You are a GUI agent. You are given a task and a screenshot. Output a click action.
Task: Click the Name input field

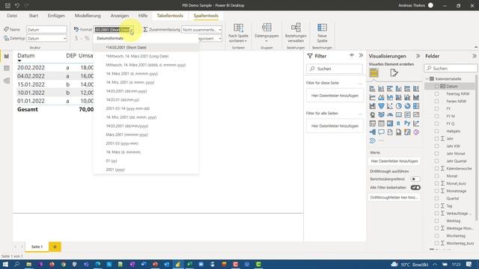pyautogui.click(x=46, y=30)
